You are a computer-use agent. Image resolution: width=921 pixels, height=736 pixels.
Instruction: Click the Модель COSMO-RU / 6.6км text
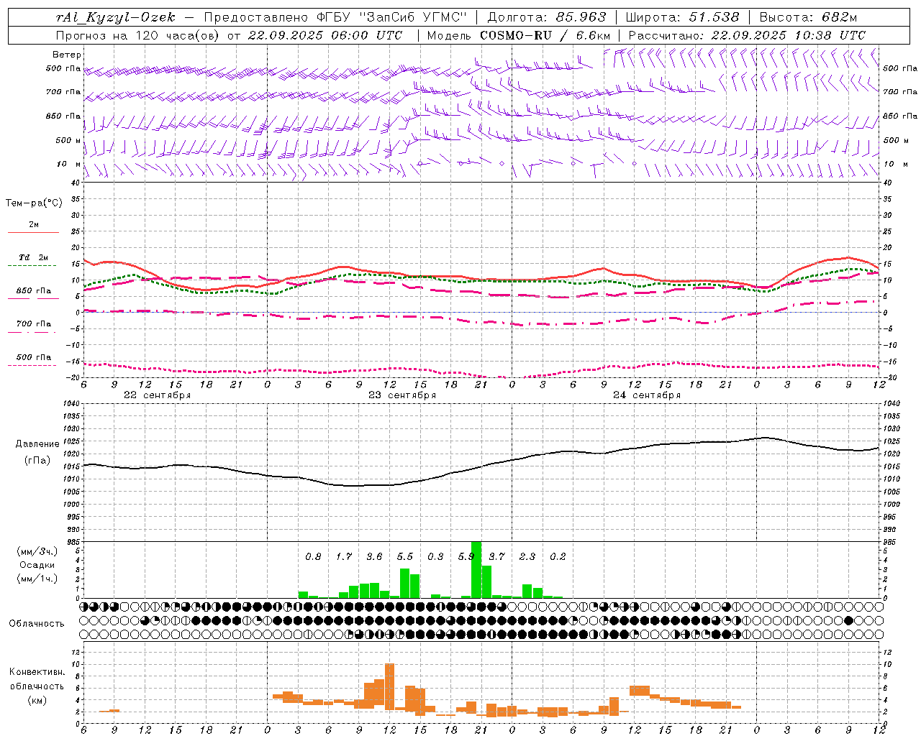(519, 35)
